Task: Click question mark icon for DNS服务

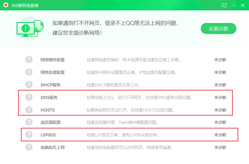Action: 29,97
